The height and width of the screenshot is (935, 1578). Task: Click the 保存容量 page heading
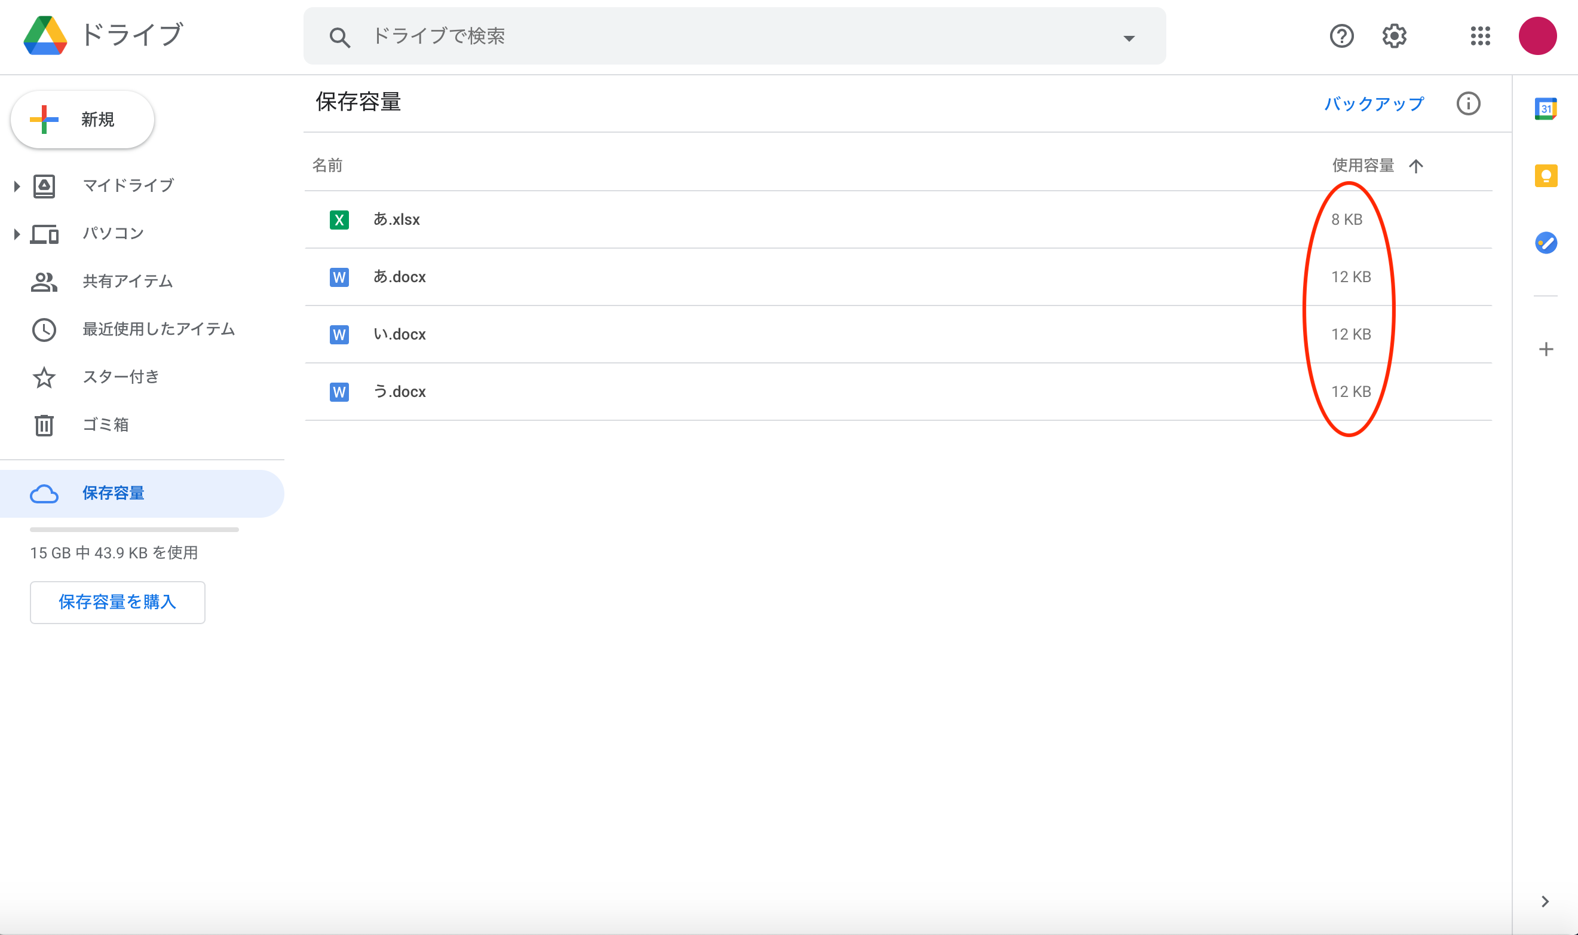(359, 102)
